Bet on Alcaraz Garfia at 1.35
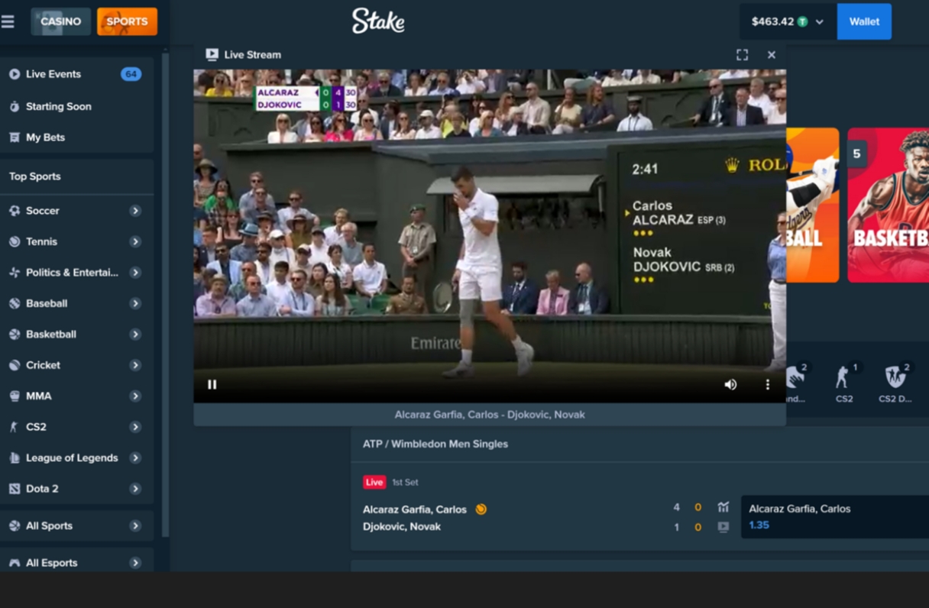Viewport: 929px width, 608px height. pos(835,517)
